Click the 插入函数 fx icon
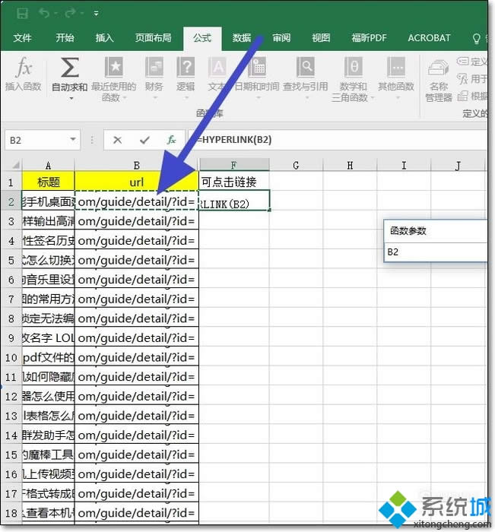This screenshot has height=532, width=495. coord(24,67)
